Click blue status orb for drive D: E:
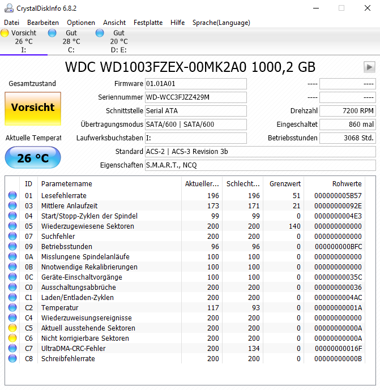This screenshot has width=380, height=390. pos(100,33)
